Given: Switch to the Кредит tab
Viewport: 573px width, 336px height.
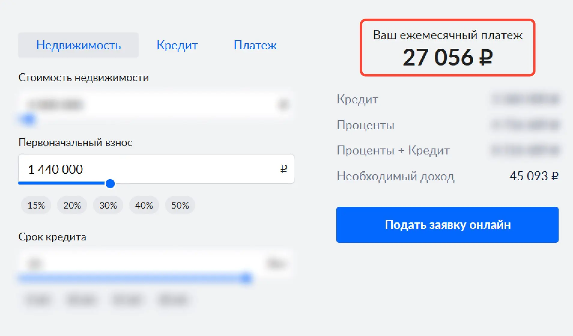Looking at the screenshot, I should 177,45.
